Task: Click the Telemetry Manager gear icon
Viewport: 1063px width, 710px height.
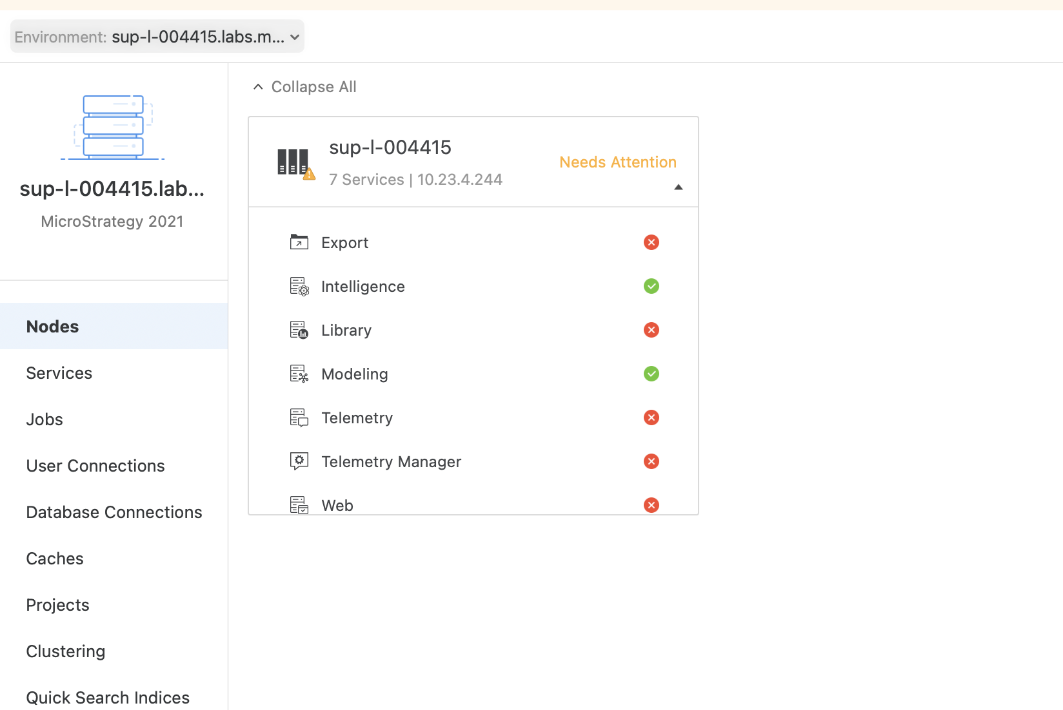Action: (299, 461)
